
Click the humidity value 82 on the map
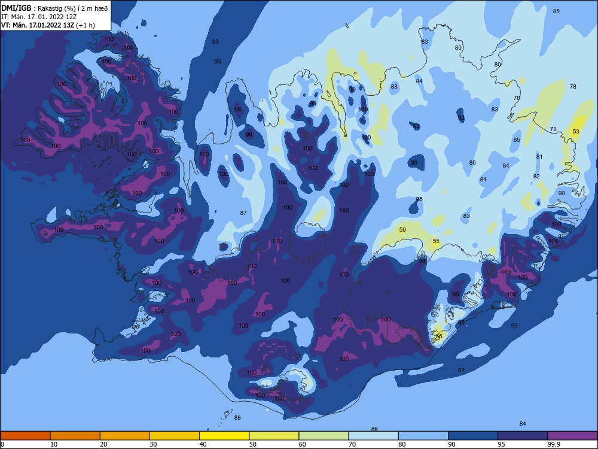coord(536,177)
